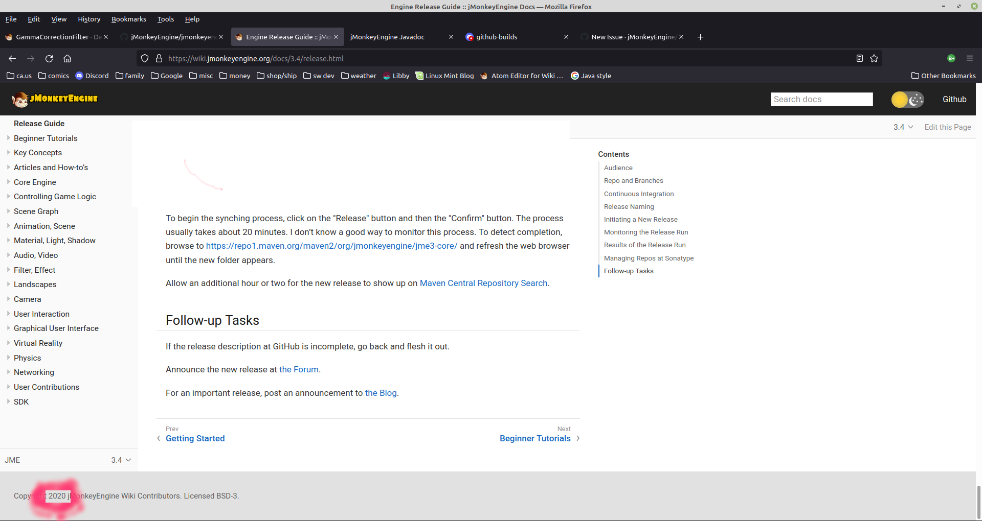Click the page vertical scrollbar thumb
This screenshot has height=521, width=982.
coord(979,502)
